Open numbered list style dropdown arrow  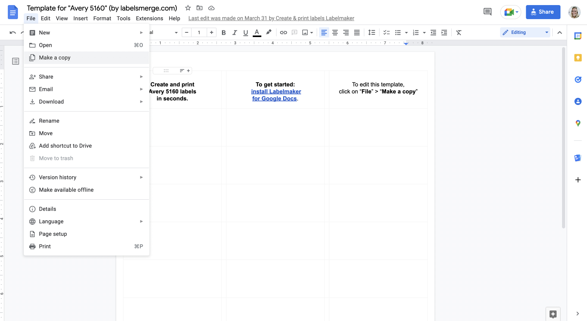[424, 33]
